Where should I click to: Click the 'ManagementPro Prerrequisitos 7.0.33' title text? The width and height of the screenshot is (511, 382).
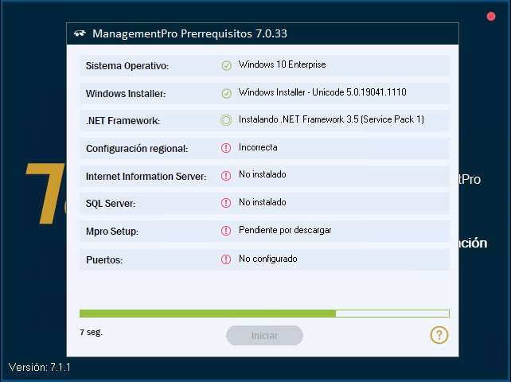(189, 33)
